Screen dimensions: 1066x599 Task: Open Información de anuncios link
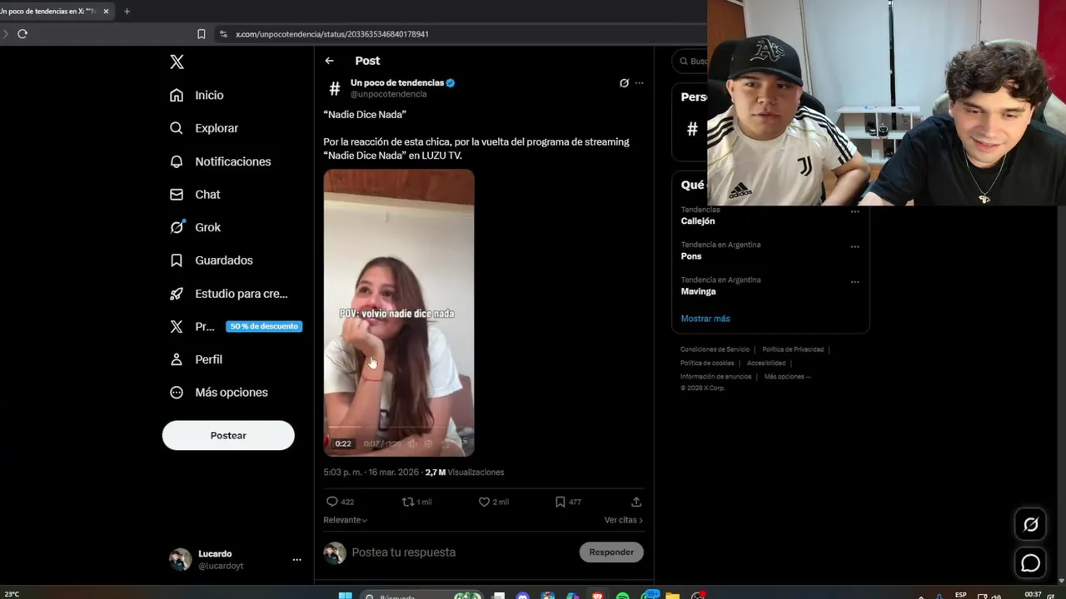[715, 376]
